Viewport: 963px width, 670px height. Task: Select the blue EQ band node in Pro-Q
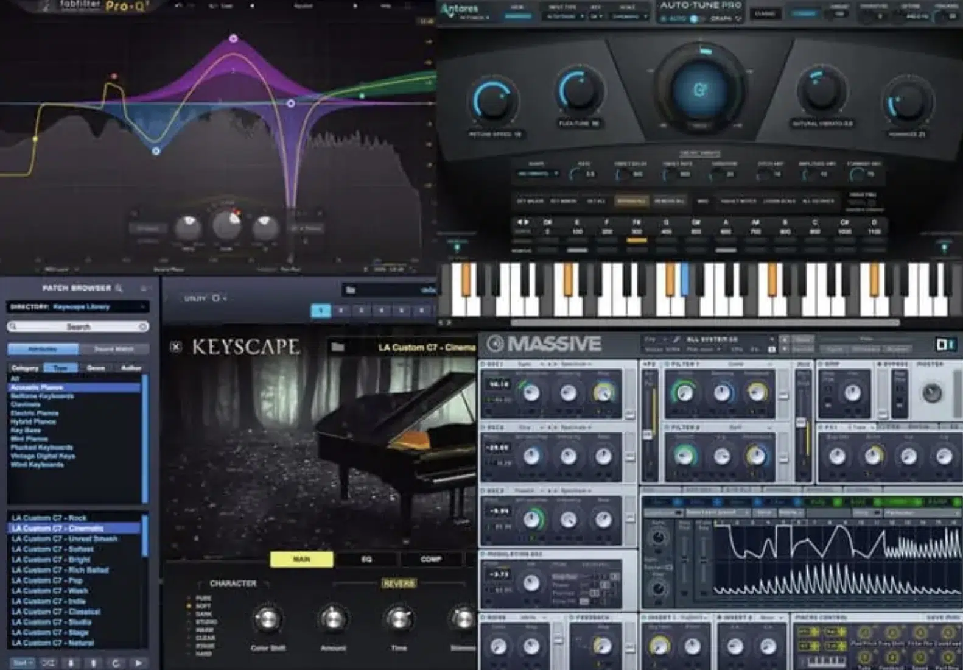coord(156,150)
